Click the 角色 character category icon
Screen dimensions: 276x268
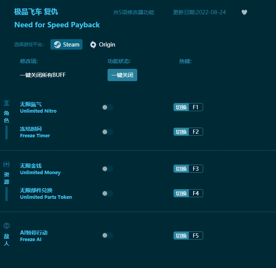pos(7,103)
